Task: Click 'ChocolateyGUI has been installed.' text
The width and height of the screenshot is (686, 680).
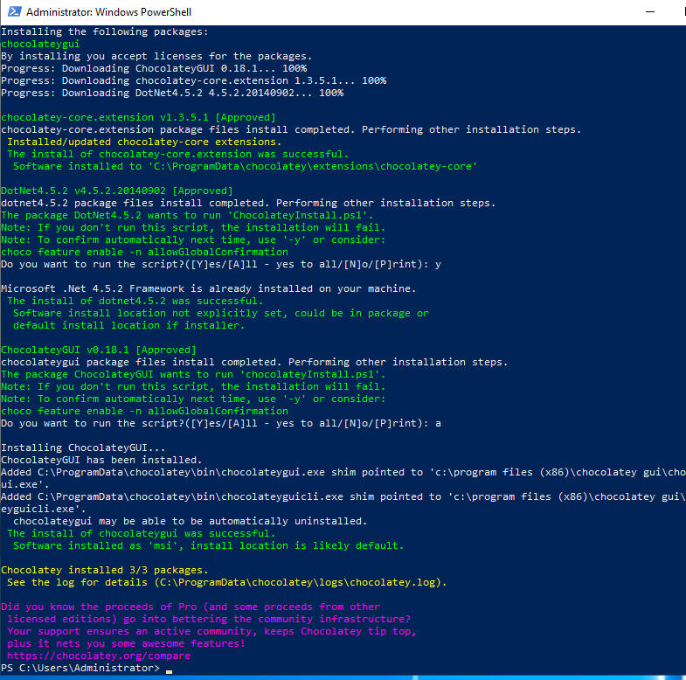Action: click(x=101, y=460)
